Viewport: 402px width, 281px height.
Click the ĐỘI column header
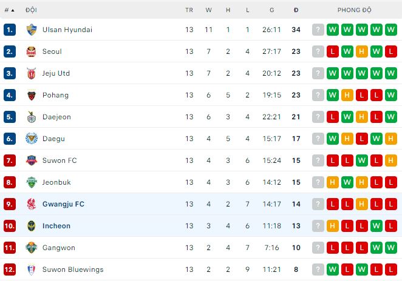pos(30,10)
